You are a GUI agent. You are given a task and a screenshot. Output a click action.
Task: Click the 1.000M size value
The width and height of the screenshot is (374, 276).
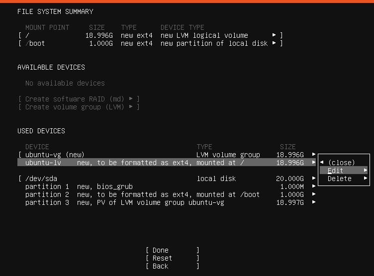point(292,186)
